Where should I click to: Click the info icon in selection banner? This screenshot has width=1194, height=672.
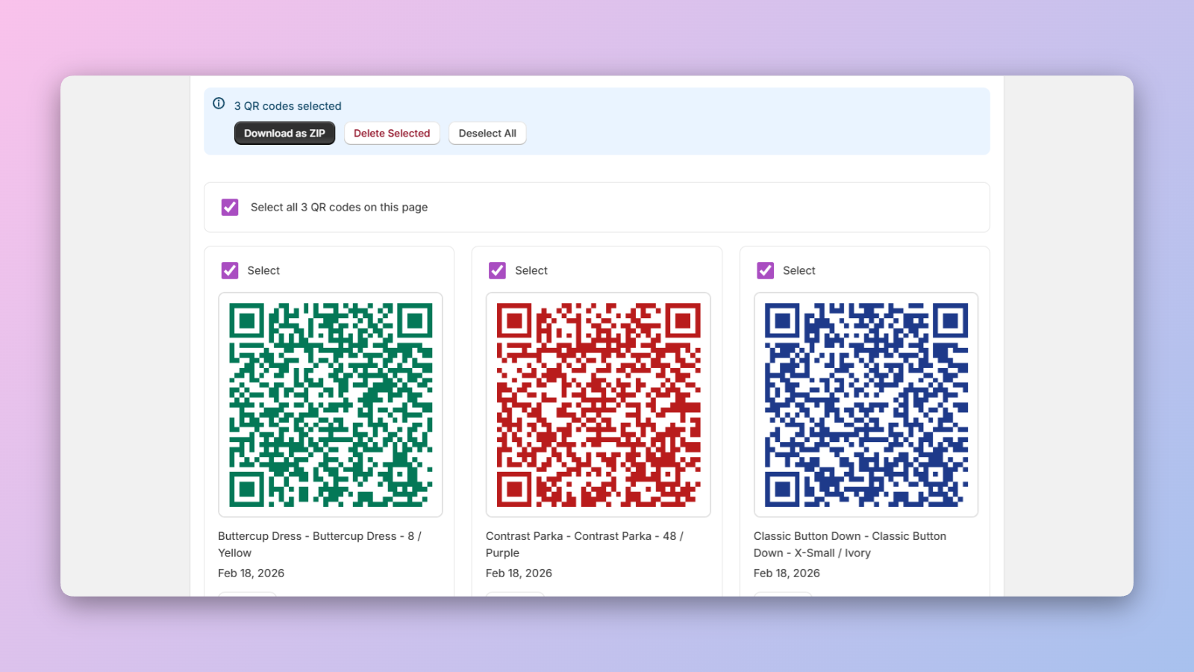pyautogui.click(x=219, y=104)
